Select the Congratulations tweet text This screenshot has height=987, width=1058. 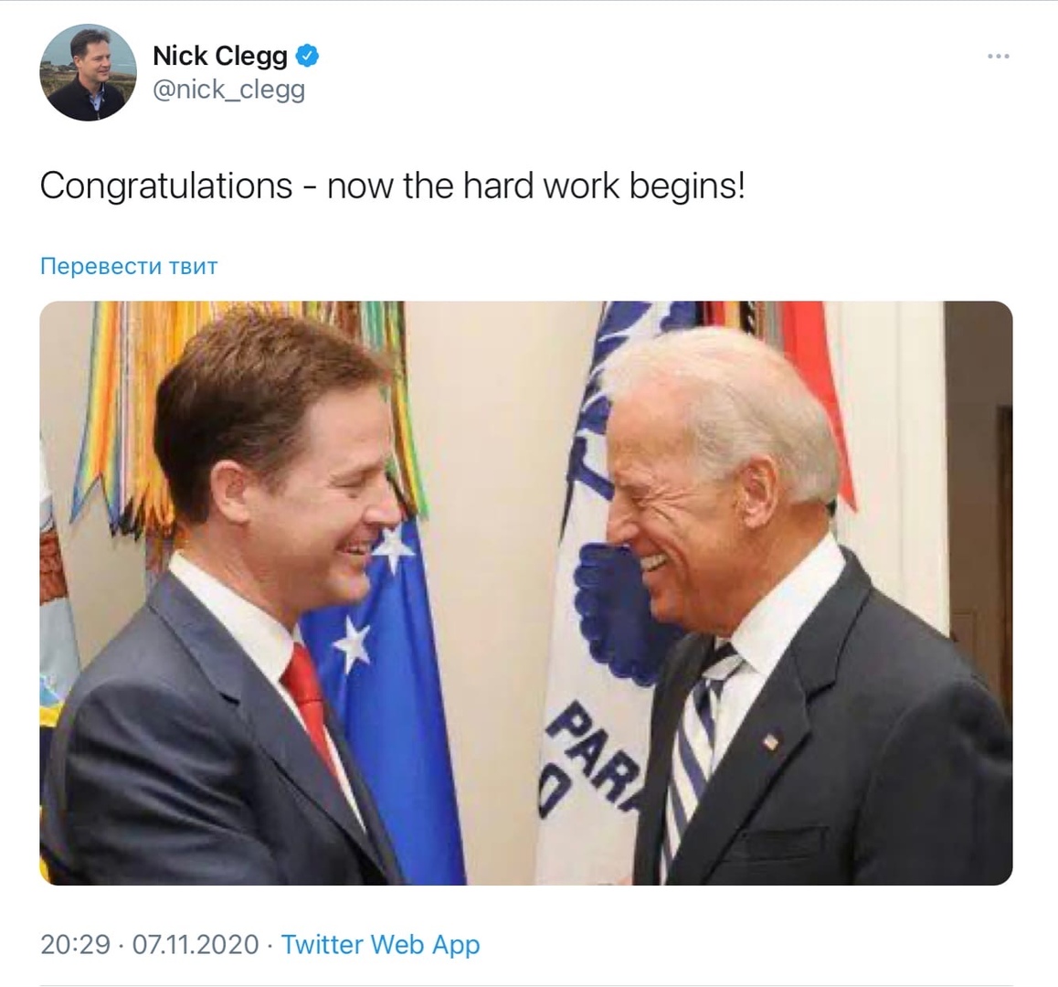[x=393, y=186]
